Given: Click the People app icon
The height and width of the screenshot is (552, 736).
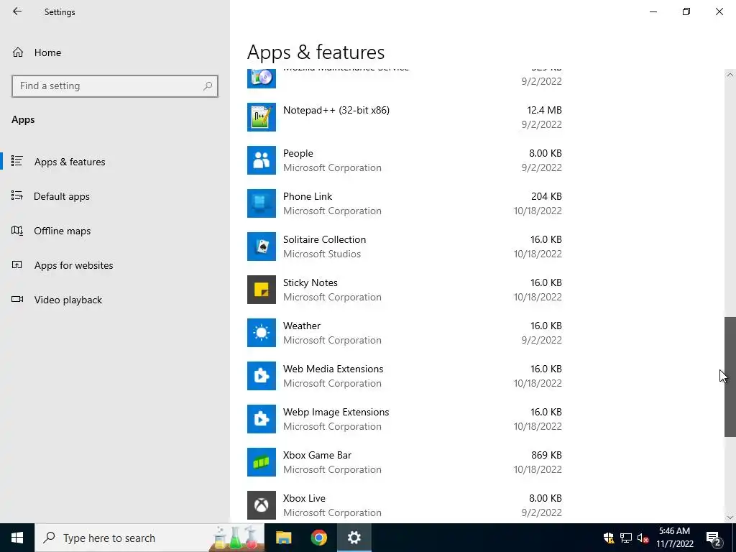Looking at the screenshot, I should click(x=262, y=160).
